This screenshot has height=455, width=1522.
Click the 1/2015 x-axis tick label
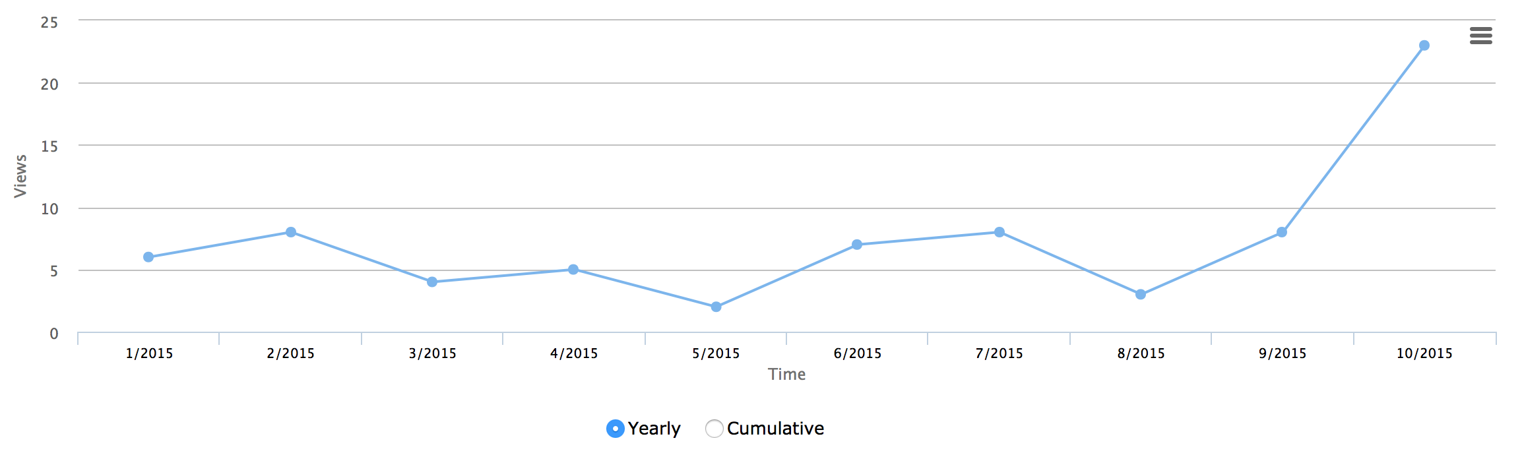pyautogui.click(x=149, y=353)
